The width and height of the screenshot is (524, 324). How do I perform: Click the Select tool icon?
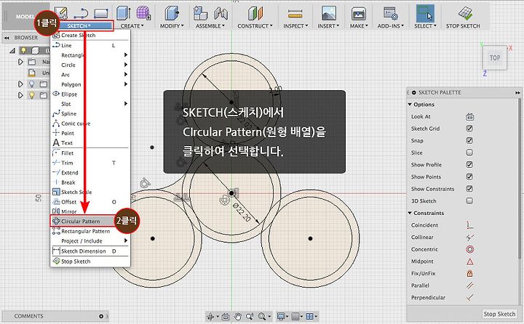coord(425,13)
